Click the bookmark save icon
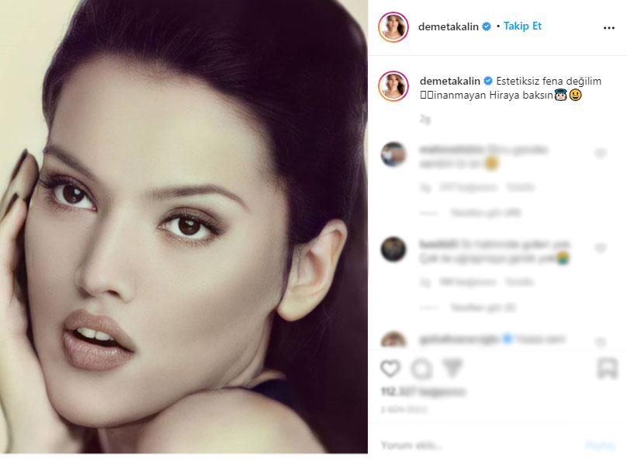Viewport: 627px width, 459px height. [607, 368]
